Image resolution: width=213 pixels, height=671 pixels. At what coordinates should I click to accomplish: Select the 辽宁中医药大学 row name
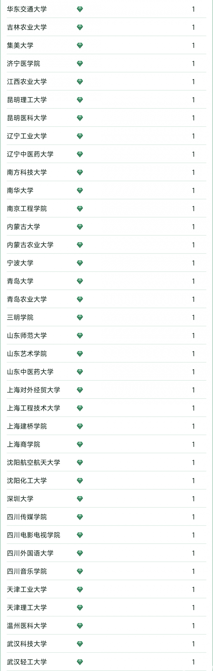(30, 154)
